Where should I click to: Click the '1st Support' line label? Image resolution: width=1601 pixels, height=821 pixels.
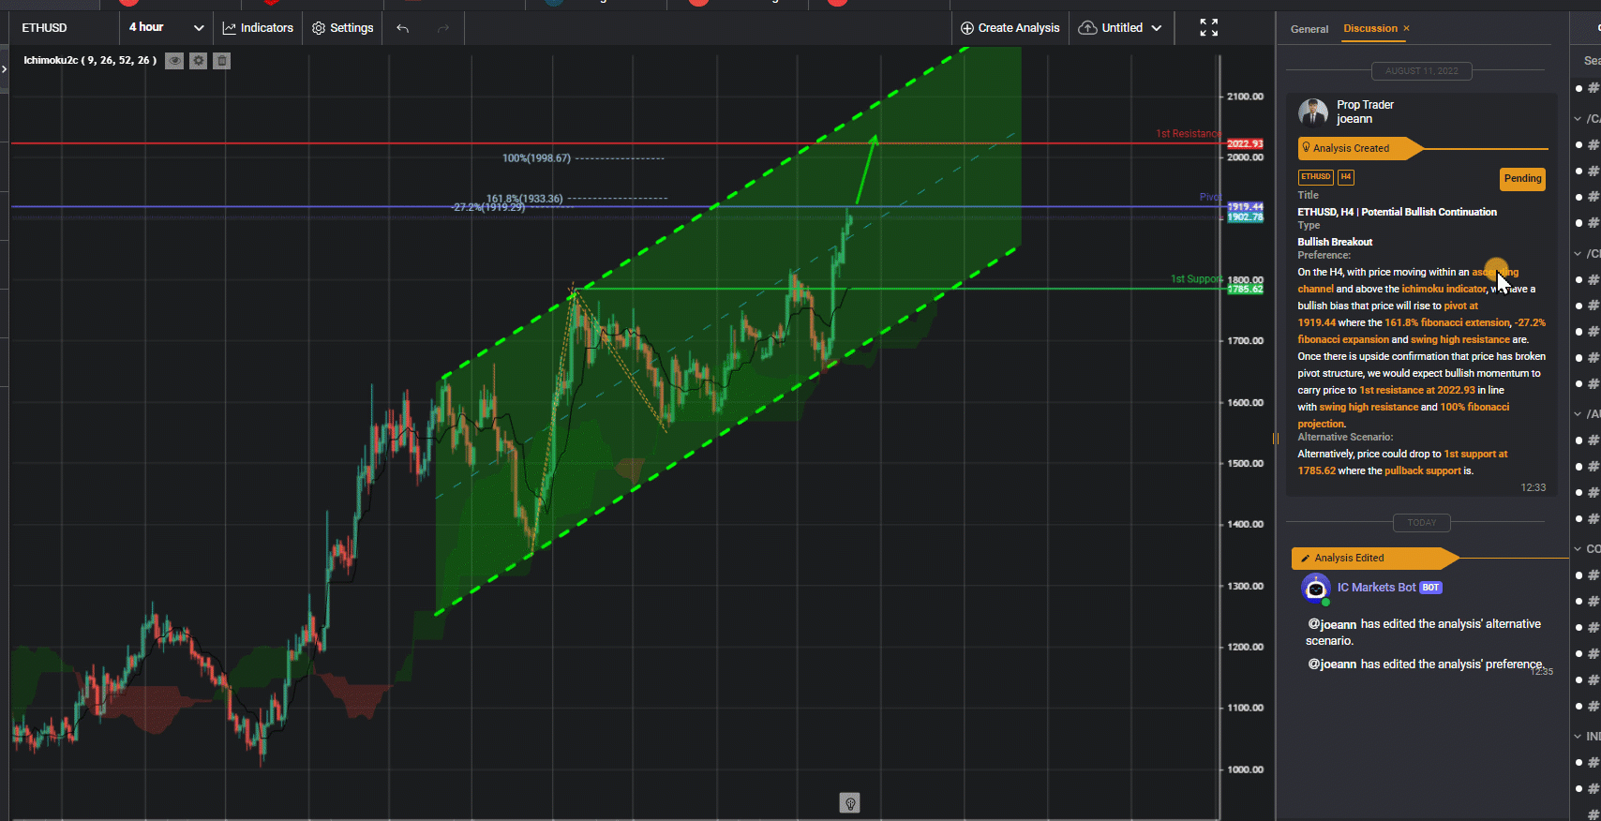(1196, 279)
